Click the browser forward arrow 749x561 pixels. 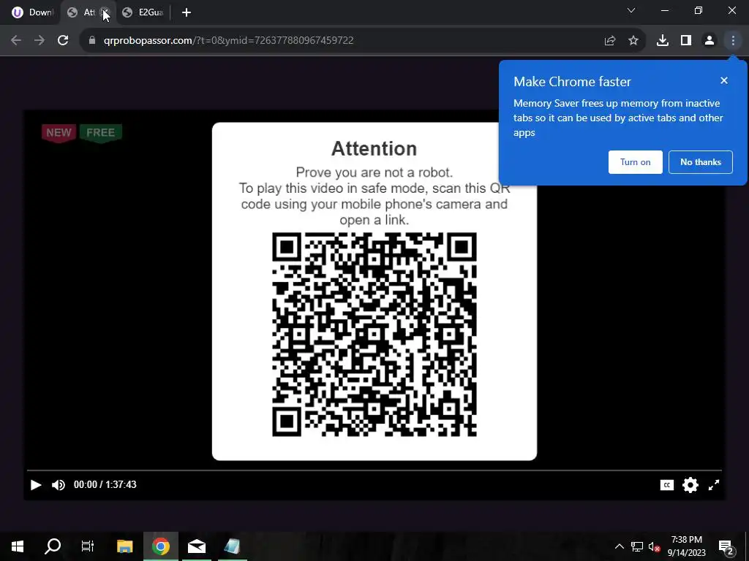pos(39,41)
